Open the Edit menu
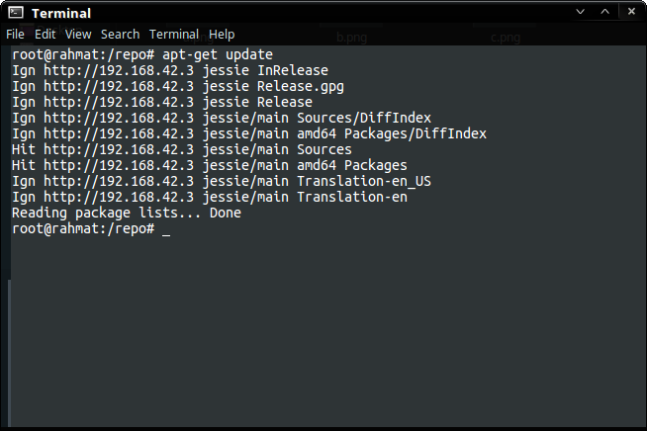Image resolution: width=647 pixels, height=431 pixels. click(46, 34)
